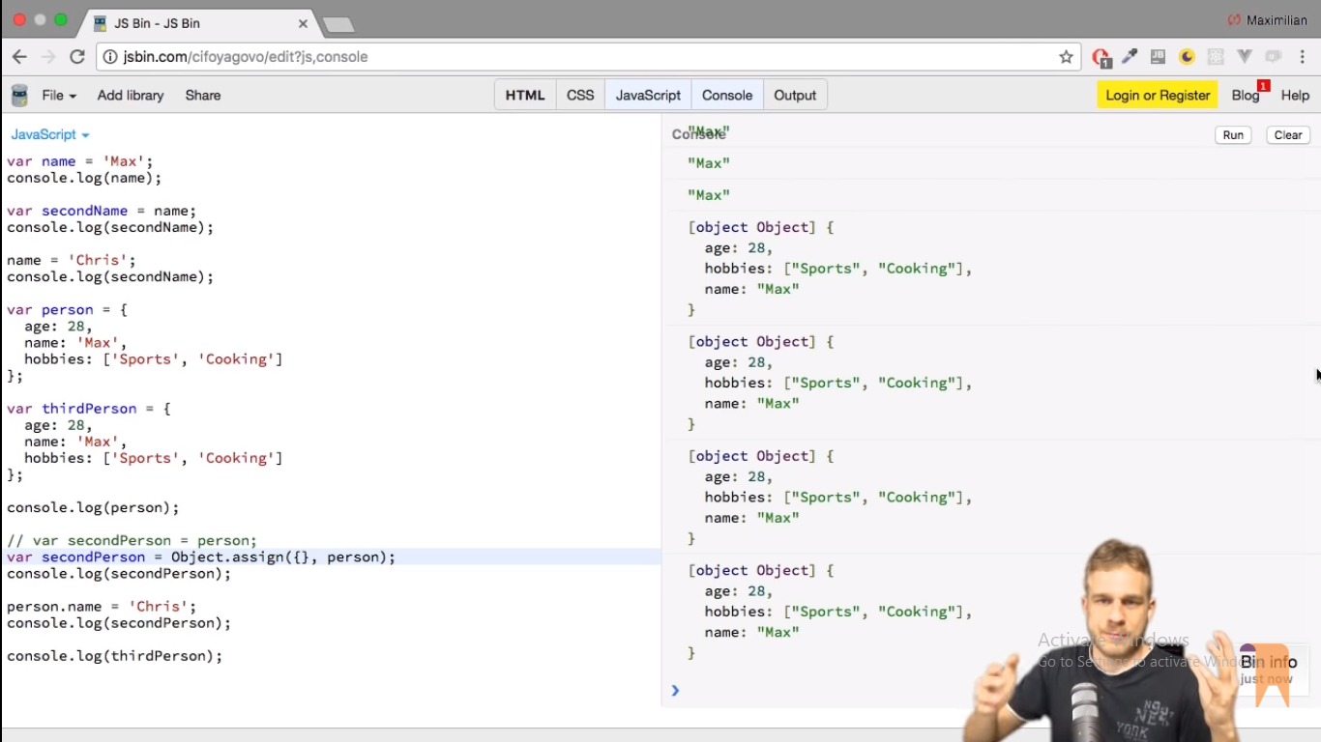The width and height of the screenshot is (1321, 742).
Task: Toggle the Output panel
Action: [795, 96]
